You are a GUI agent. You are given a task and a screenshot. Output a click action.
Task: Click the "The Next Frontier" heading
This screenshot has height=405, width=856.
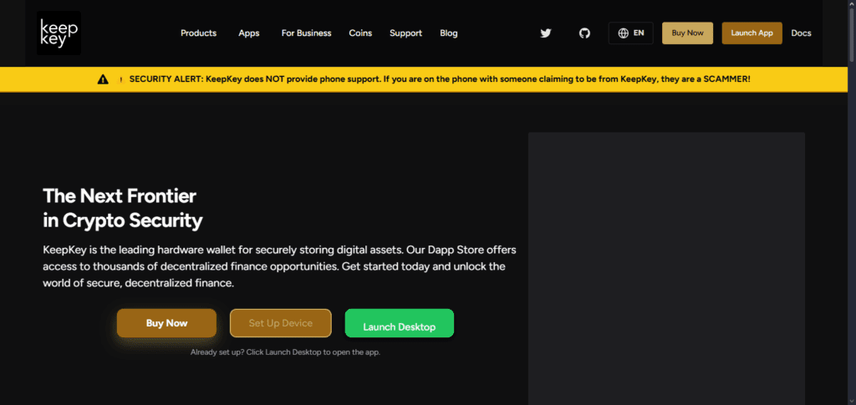(120, 197)
